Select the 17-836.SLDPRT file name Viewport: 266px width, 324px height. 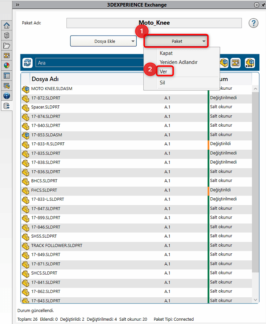[46, 172]
